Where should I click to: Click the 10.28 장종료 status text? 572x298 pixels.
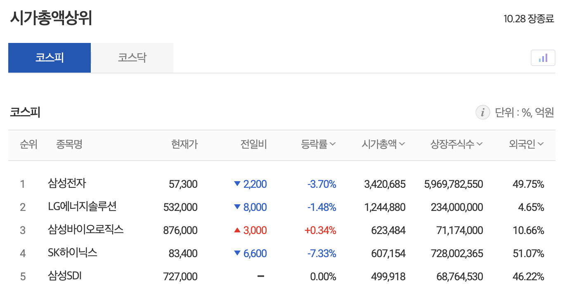click(x=529, y=19)
